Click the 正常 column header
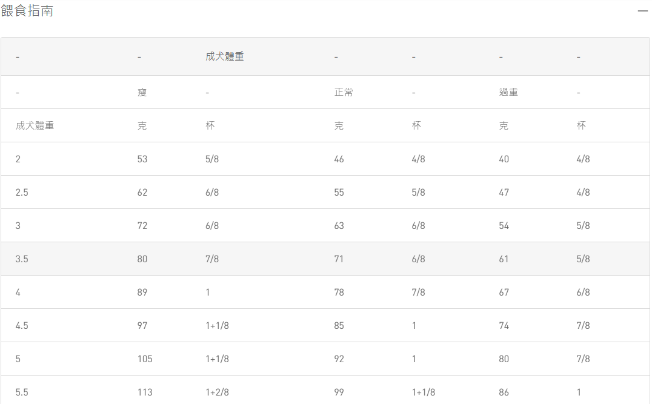This screenshot has width=652, height=404. coord(344,93)
